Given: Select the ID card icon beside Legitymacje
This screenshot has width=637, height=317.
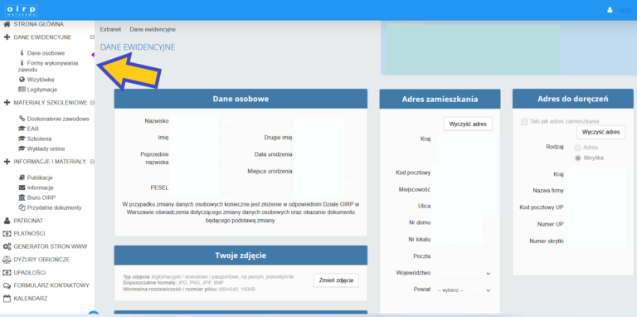Looking at the screenshot, I should pos(22,90).
